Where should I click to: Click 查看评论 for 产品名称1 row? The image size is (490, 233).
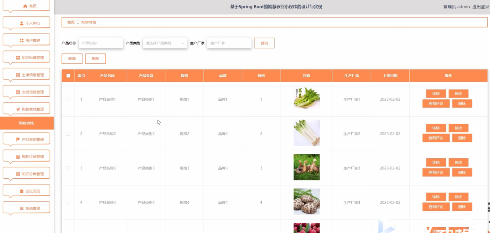(x=436, y=104)
